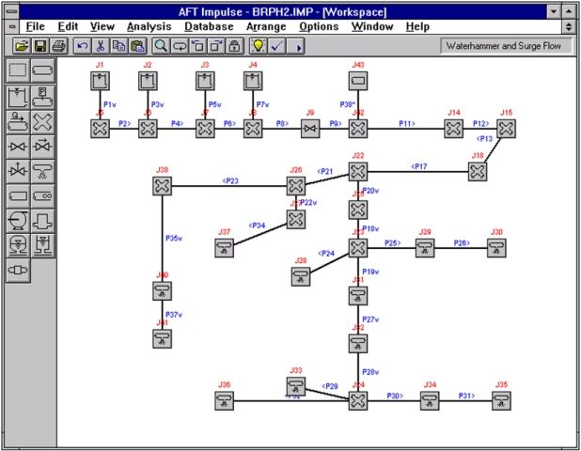The width and height of the screenshot is (581, 451).
Task: Select dead end junction J43
Action: click(358, 81)
